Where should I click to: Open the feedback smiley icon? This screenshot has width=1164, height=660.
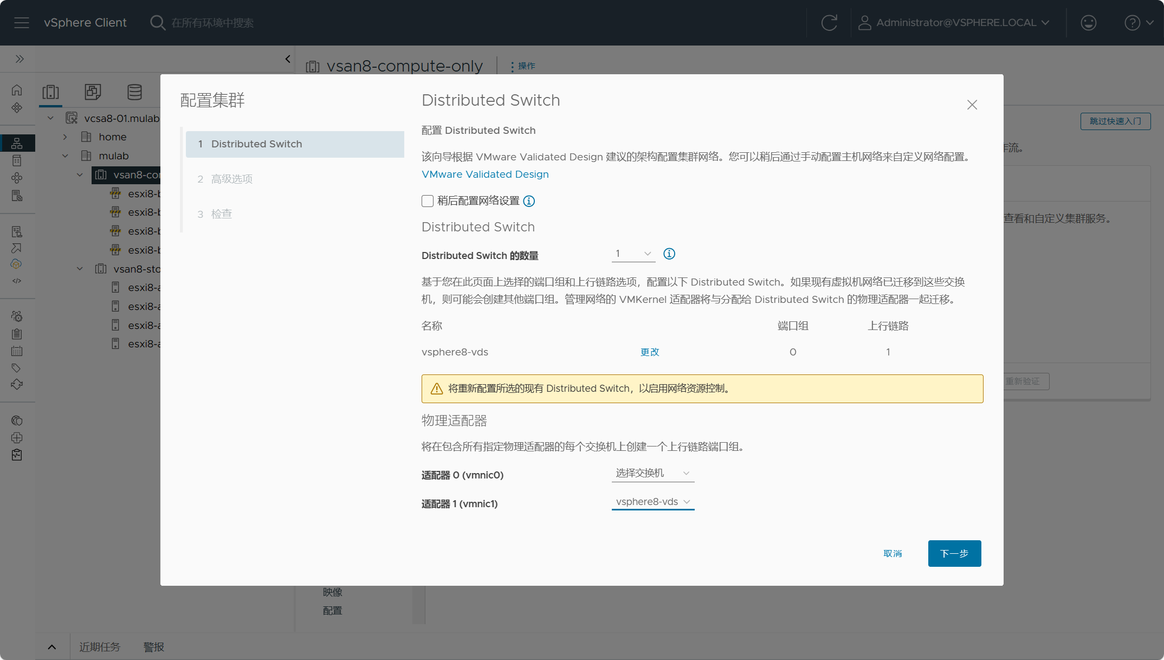point(1088,23)
